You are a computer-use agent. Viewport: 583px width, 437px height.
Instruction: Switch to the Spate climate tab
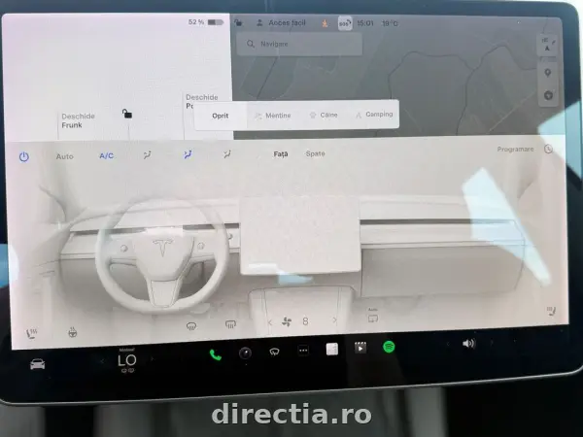pyautogui.click(x=315, y=153)
